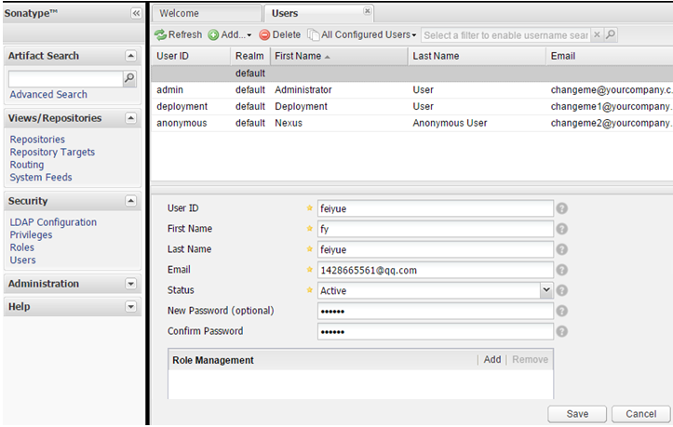Click Remove in Role Management
Viewport: 673px width, 427px height.
tap(530, 360)
